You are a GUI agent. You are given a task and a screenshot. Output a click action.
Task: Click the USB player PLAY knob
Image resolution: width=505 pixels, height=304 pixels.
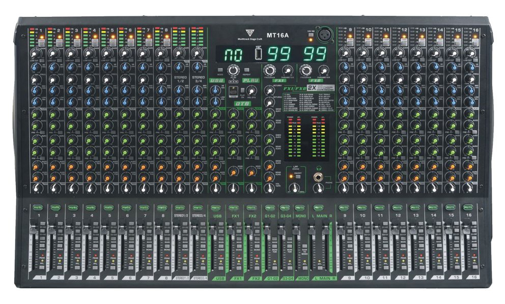(x=233, y=70)
